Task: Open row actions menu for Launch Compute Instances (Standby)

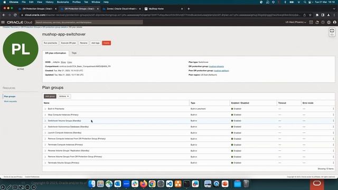Action: [x=333, y=133]
